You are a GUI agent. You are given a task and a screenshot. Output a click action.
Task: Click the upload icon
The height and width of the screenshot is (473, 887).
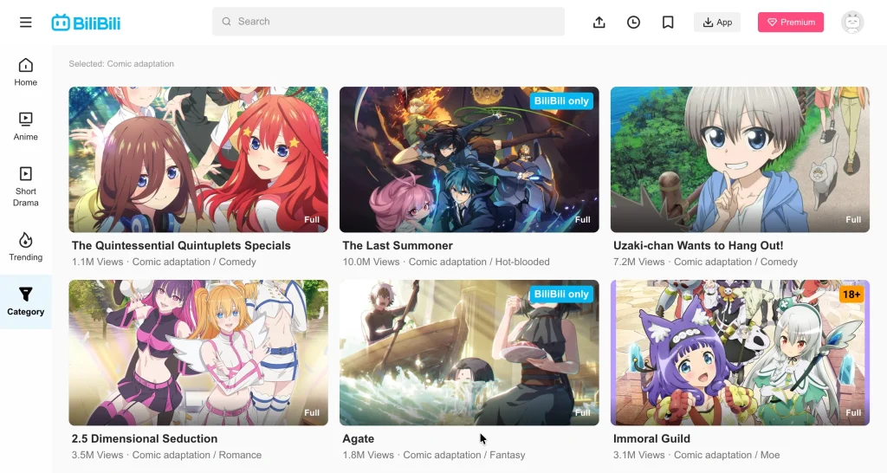coord(599,22)
